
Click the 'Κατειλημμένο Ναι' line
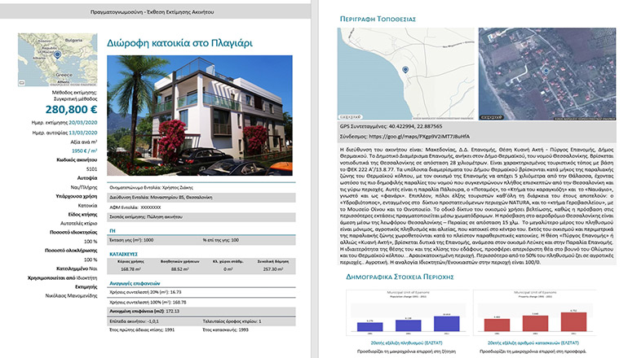pos(77,268)
